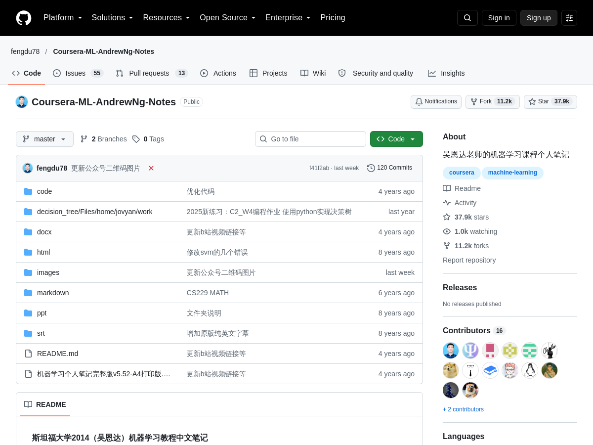This screenshot has height=445, width=593.
Task: Click folder icon for markdown directory
Action: click(x=28, y=293)
